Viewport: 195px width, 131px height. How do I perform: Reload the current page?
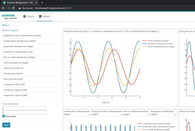(13, 8)
